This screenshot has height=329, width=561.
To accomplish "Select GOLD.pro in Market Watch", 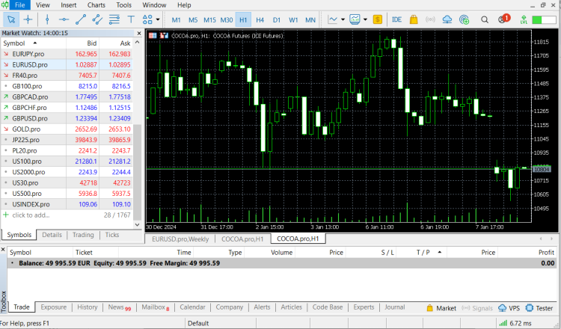I will 26,129.
